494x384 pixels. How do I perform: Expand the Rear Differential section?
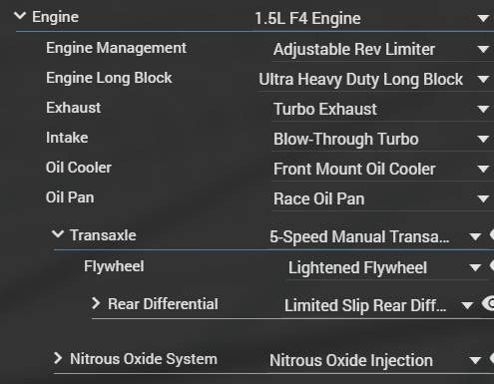click(x=96, y=303)
